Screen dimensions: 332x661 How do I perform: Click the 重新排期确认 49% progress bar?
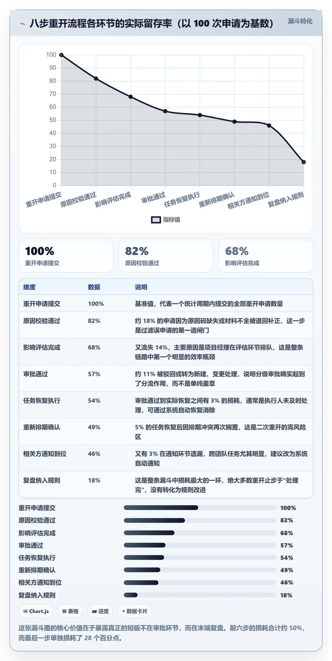click(200, 570)
